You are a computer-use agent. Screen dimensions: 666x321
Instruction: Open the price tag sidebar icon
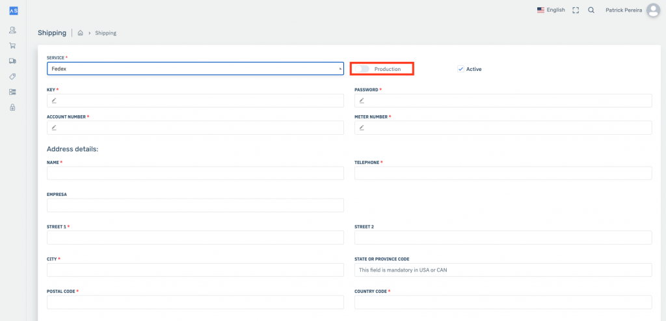pyautogui.click(x=12, y=76)
